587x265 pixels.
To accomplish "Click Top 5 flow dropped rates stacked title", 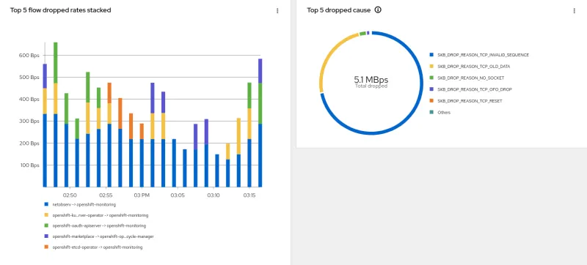I will click(60, 10).
